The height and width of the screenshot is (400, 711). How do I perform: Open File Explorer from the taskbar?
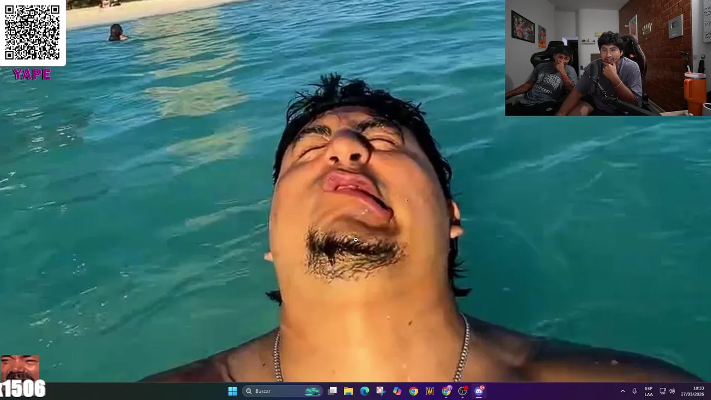coord(348,391)
